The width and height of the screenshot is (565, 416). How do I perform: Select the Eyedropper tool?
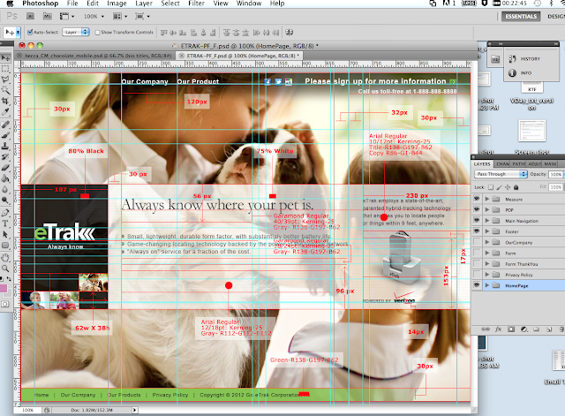coord(5,112)
